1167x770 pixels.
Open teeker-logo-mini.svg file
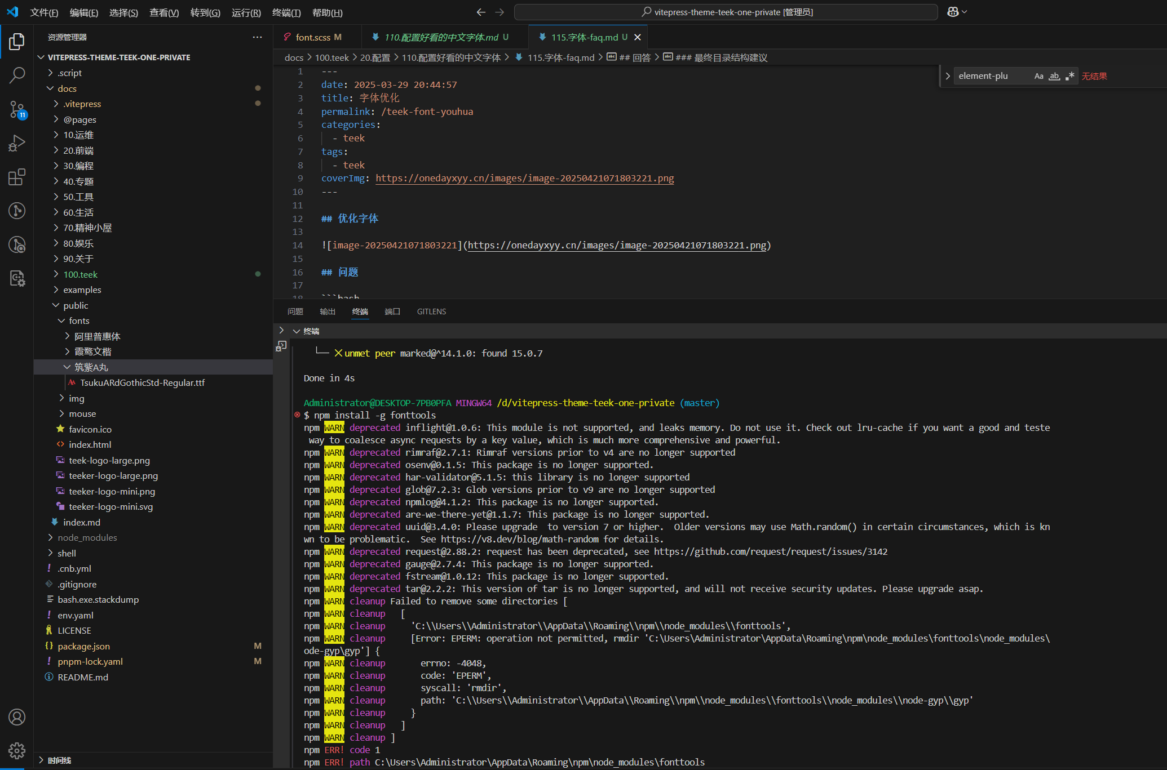pos(110,507)
